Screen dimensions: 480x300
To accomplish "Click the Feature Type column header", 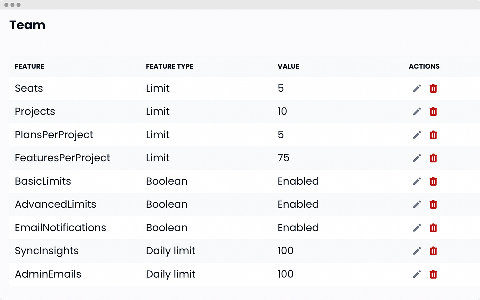I will [169, 66].
